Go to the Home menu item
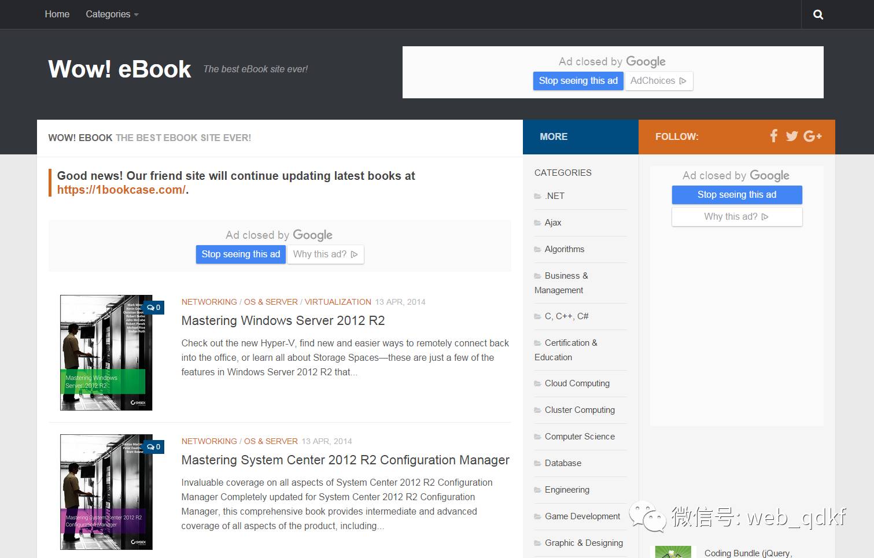This screenshot has height=558, width=874. pos(57,14)
